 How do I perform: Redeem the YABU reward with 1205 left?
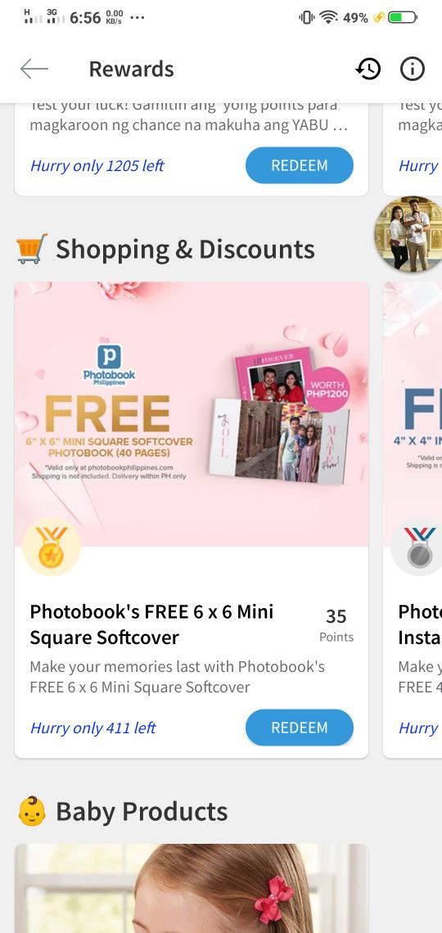[300, 165]
